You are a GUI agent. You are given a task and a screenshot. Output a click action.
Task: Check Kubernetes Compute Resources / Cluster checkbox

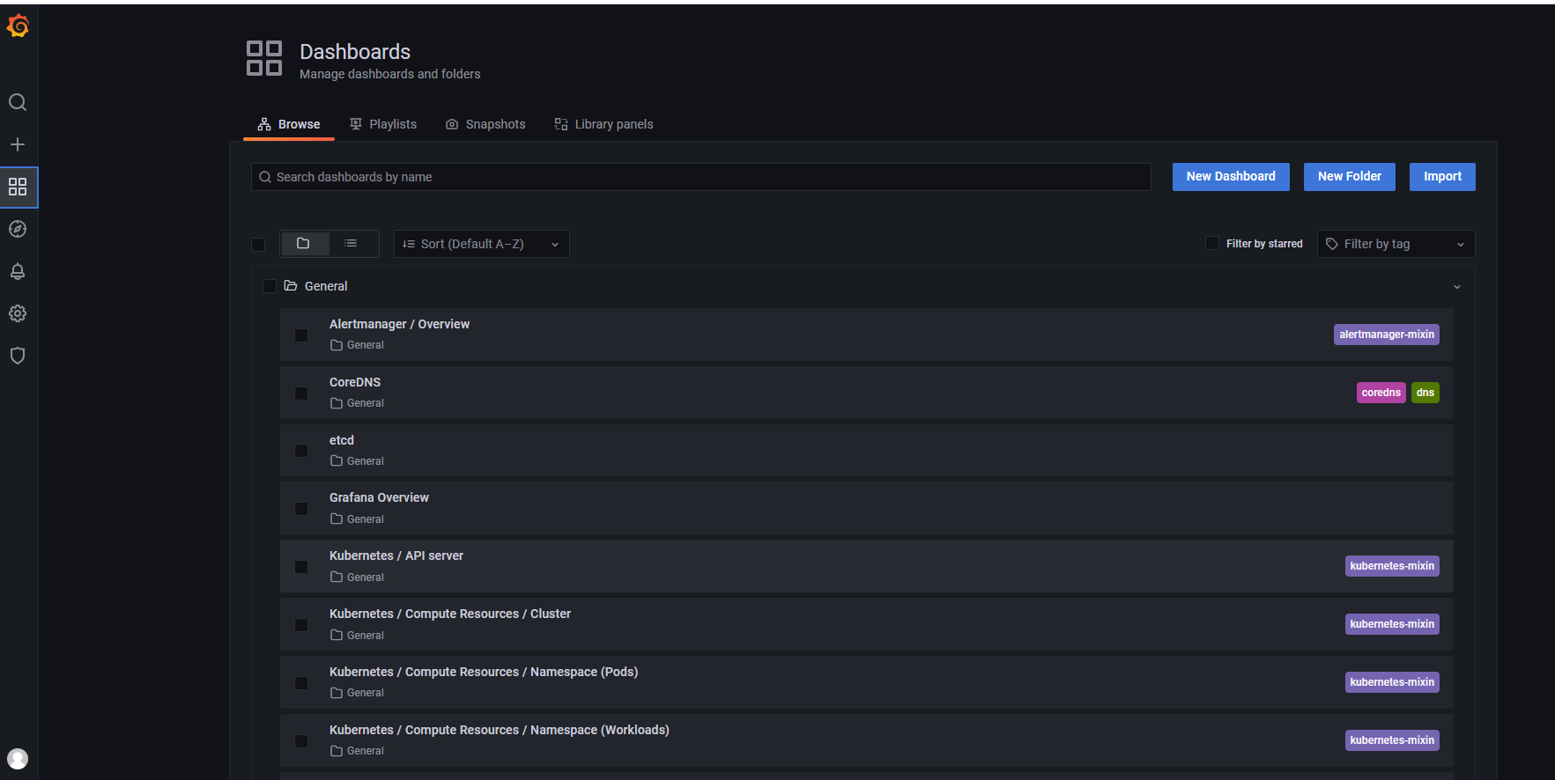tap(301, 625)
